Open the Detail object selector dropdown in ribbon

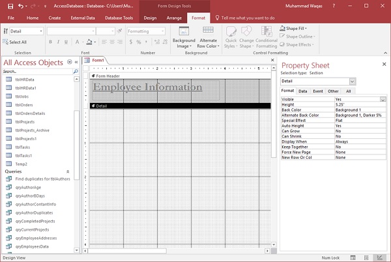coord(40,31)
